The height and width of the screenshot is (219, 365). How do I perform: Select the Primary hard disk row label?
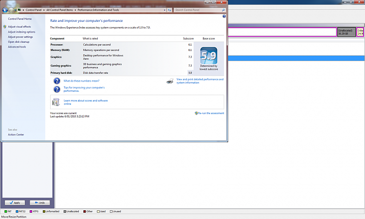pos(61,73)
